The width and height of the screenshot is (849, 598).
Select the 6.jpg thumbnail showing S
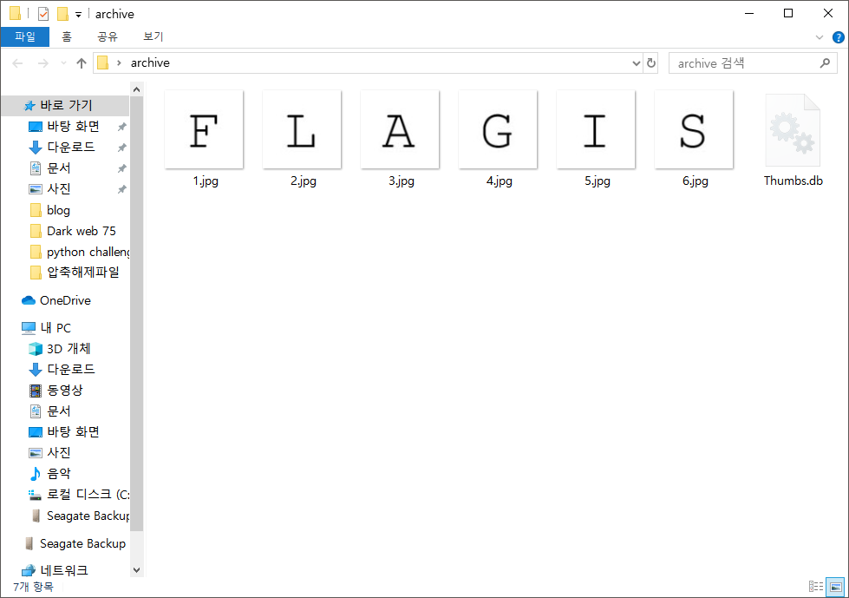pos(694,129)
